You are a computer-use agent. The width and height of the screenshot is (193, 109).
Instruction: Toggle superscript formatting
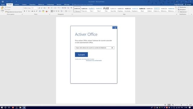37,11
